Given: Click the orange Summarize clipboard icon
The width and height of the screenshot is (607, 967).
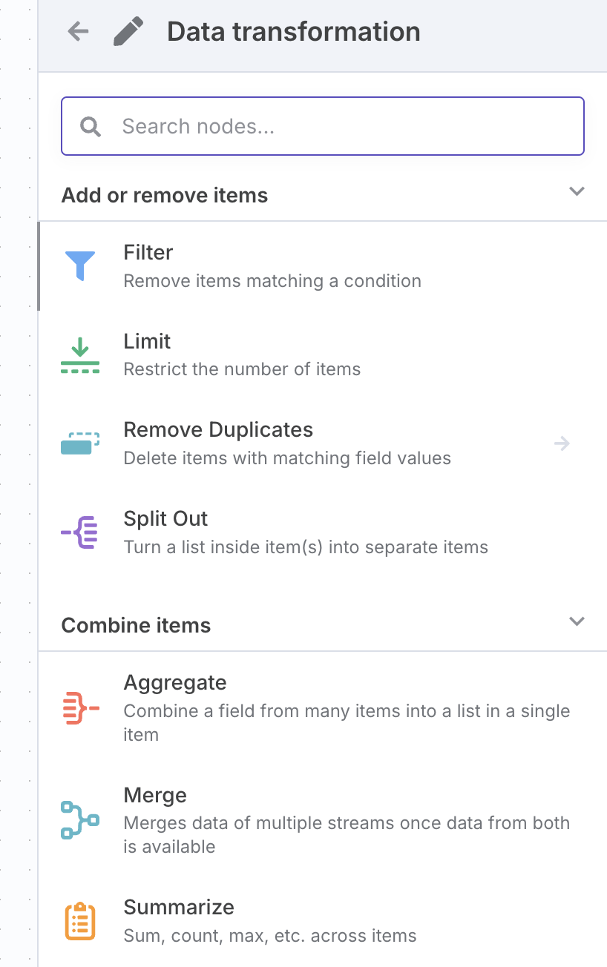Looking at the screenshot, I should click(x=80, y=921).
